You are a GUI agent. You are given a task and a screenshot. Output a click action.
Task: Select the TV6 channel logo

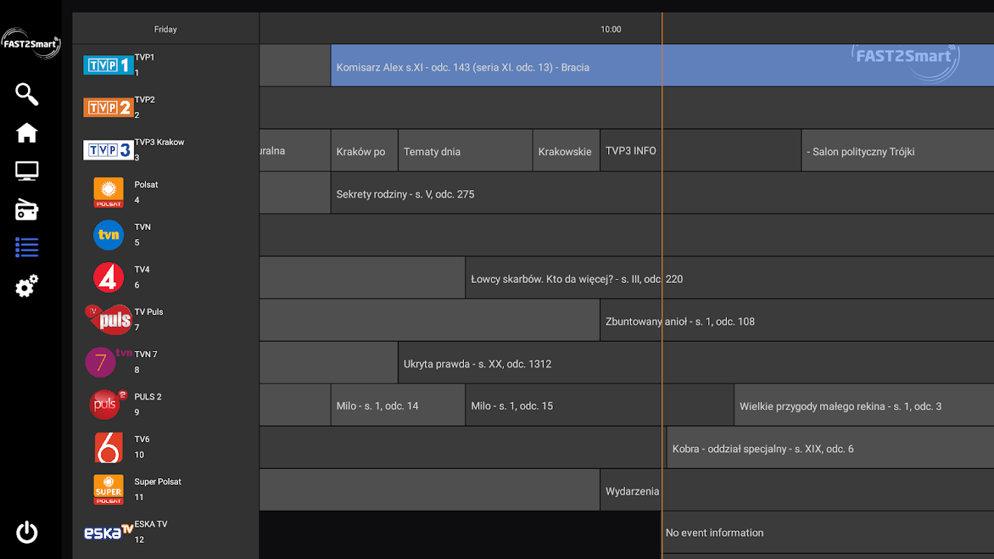click(x=108, y=447)
